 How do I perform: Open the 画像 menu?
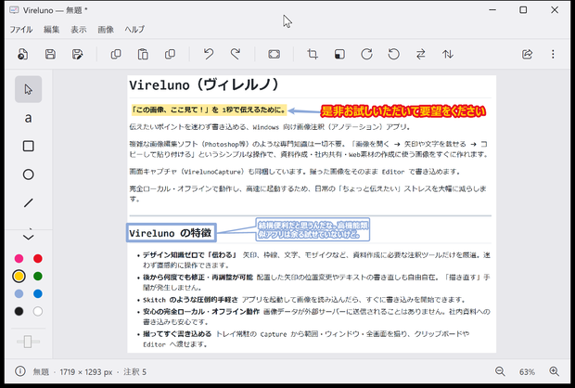(106, 30)
